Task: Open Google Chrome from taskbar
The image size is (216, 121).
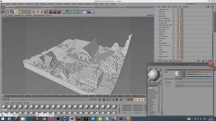Action: (44, 119)
